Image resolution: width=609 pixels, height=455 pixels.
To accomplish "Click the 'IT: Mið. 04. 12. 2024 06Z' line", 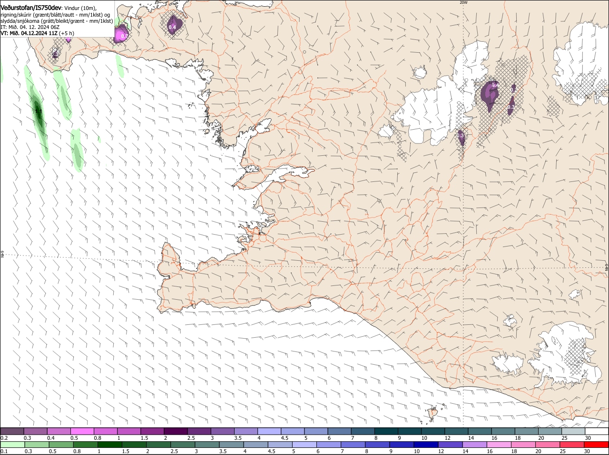I will coord(30,27).
